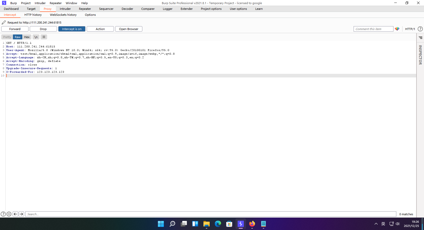
Task: Open the highlight color picker icon
Action: click(397, 29)
